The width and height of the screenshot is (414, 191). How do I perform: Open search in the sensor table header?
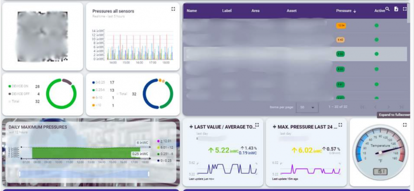[x=387, y=9]
